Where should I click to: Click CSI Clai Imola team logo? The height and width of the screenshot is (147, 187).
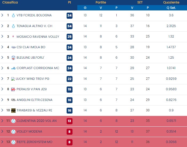coord(13,47)
